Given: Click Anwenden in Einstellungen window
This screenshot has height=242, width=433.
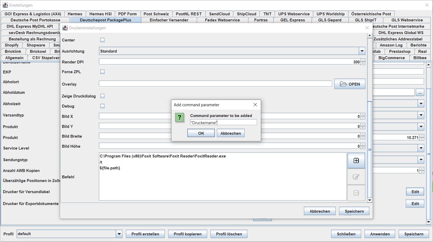Looking at the screenshot, I should (x=380, y=234).
